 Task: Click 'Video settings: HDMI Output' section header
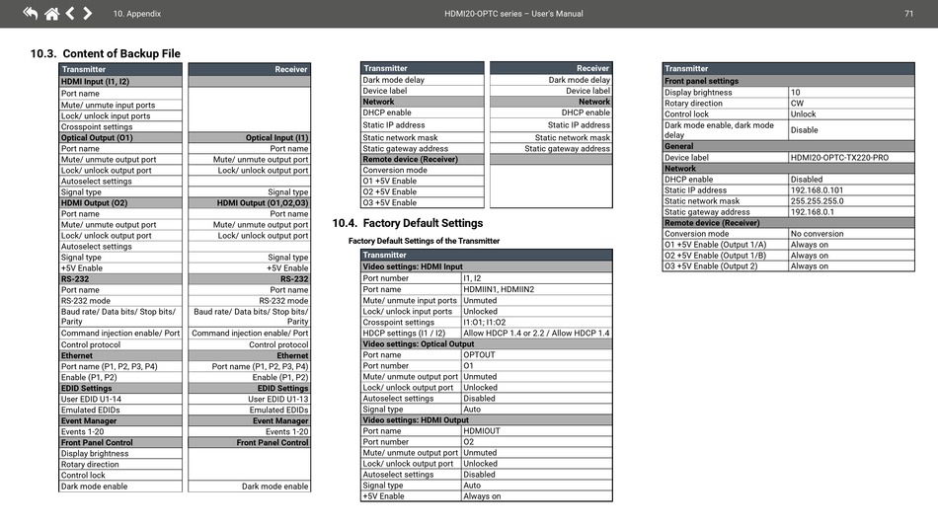[x=487, y=420]
